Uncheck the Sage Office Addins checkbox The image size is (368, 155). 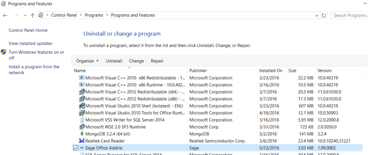(x=75, y=148)
